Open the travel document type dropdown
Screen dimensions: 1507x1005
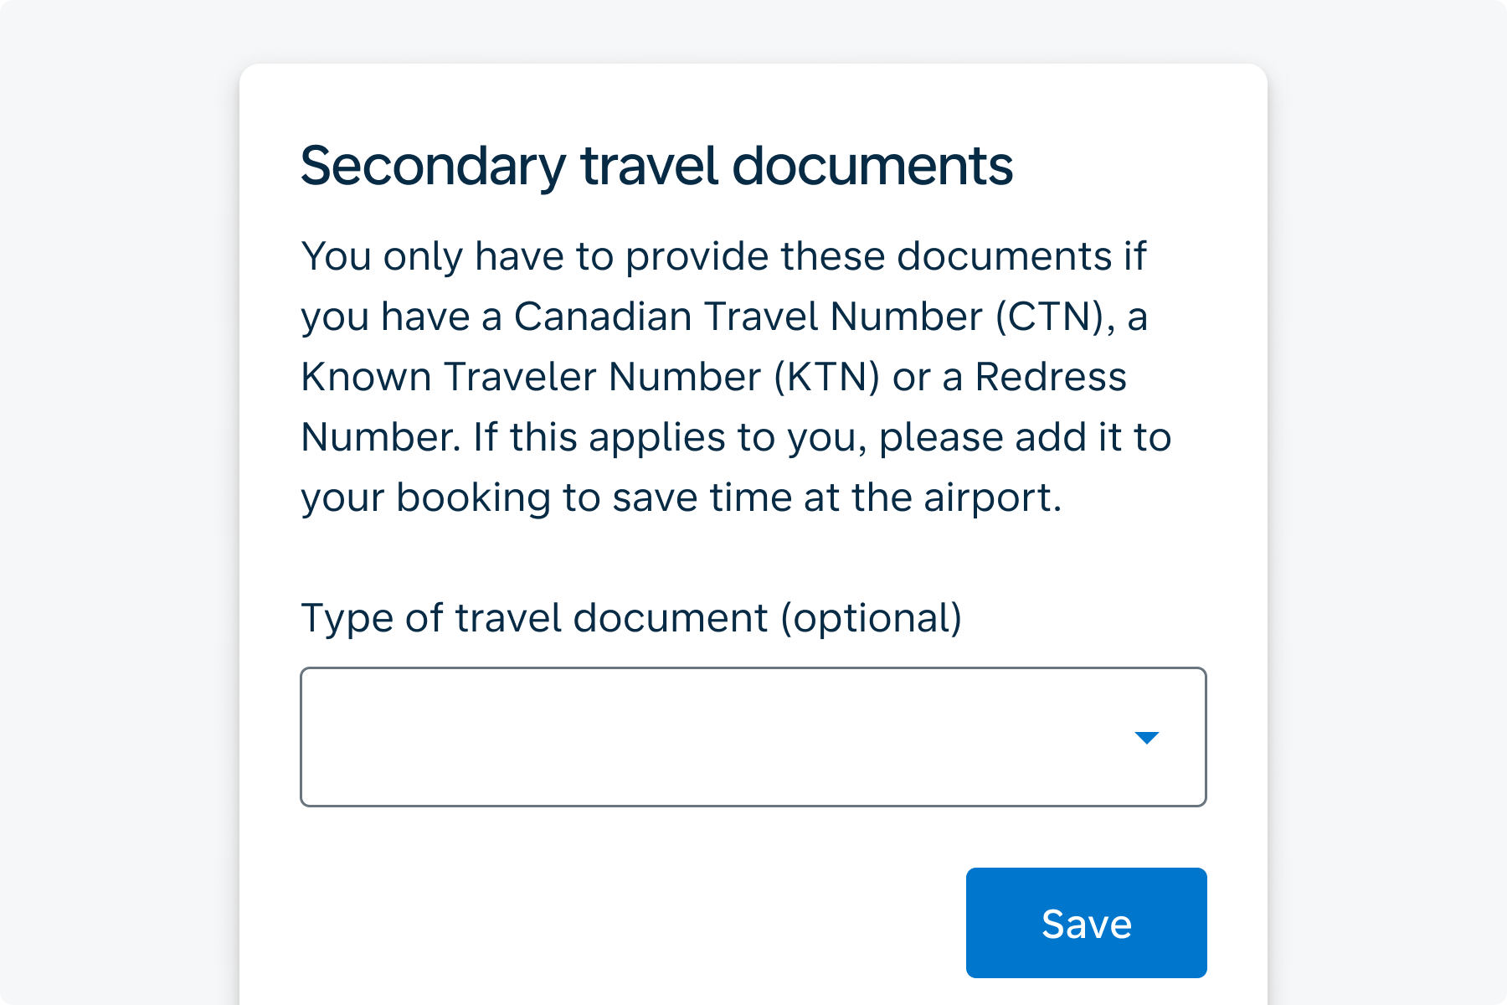tap(752, 737)
